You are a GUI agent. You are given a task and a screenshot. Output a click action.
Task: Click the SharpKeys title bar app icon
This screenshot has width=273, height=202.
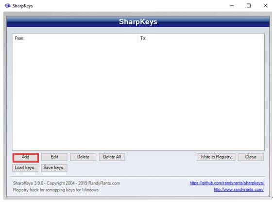tap(7, 6)
